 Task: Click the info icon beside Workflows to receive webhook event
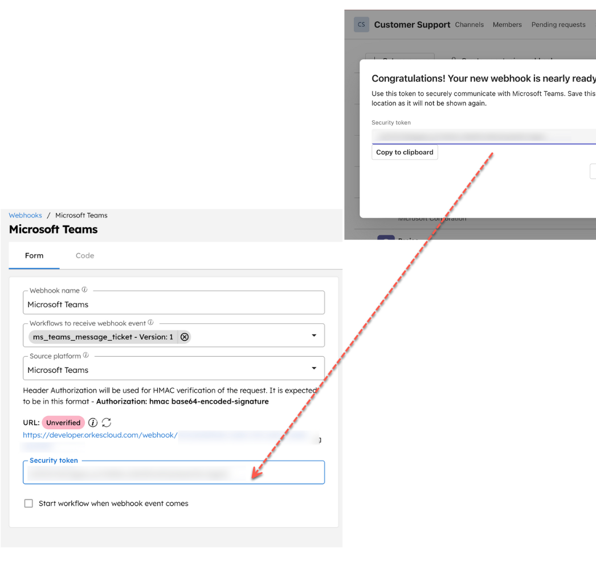point(150,322)
